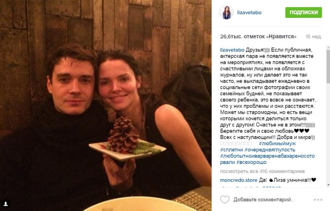Click the long #любопытнойварваренабазареносоторвали hashtag

click(x=267, y=159)
